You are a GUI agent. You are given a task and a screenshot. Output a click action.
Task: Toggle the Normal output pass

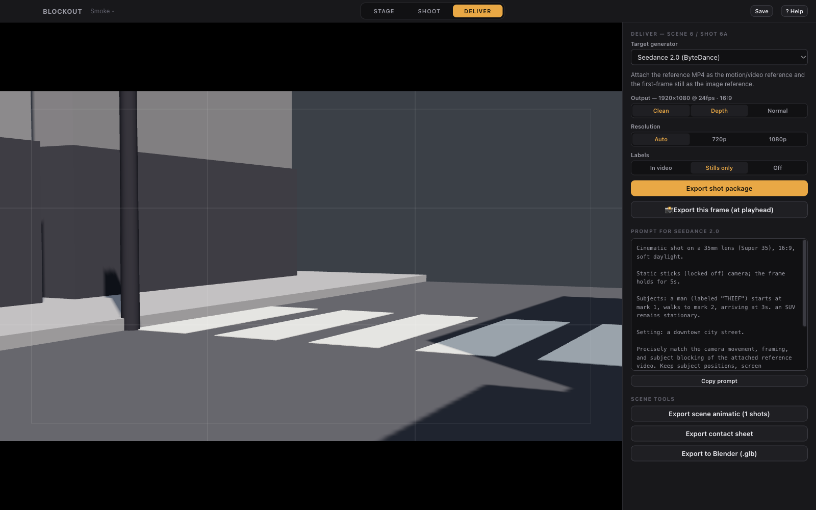click(777, 111)
